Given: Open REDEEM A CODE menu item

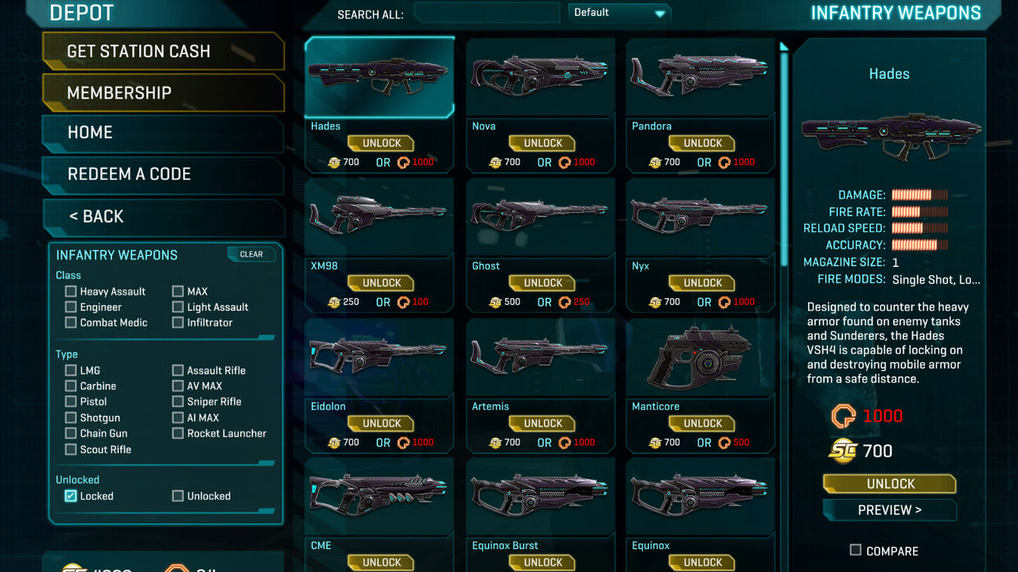Looking at the screenshot, I should [162, 174].
